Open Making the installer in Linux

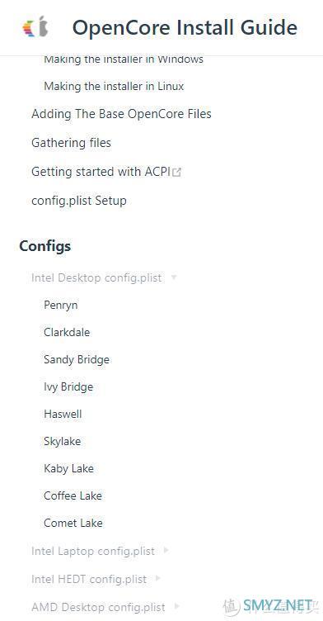(x=114, y=87)
